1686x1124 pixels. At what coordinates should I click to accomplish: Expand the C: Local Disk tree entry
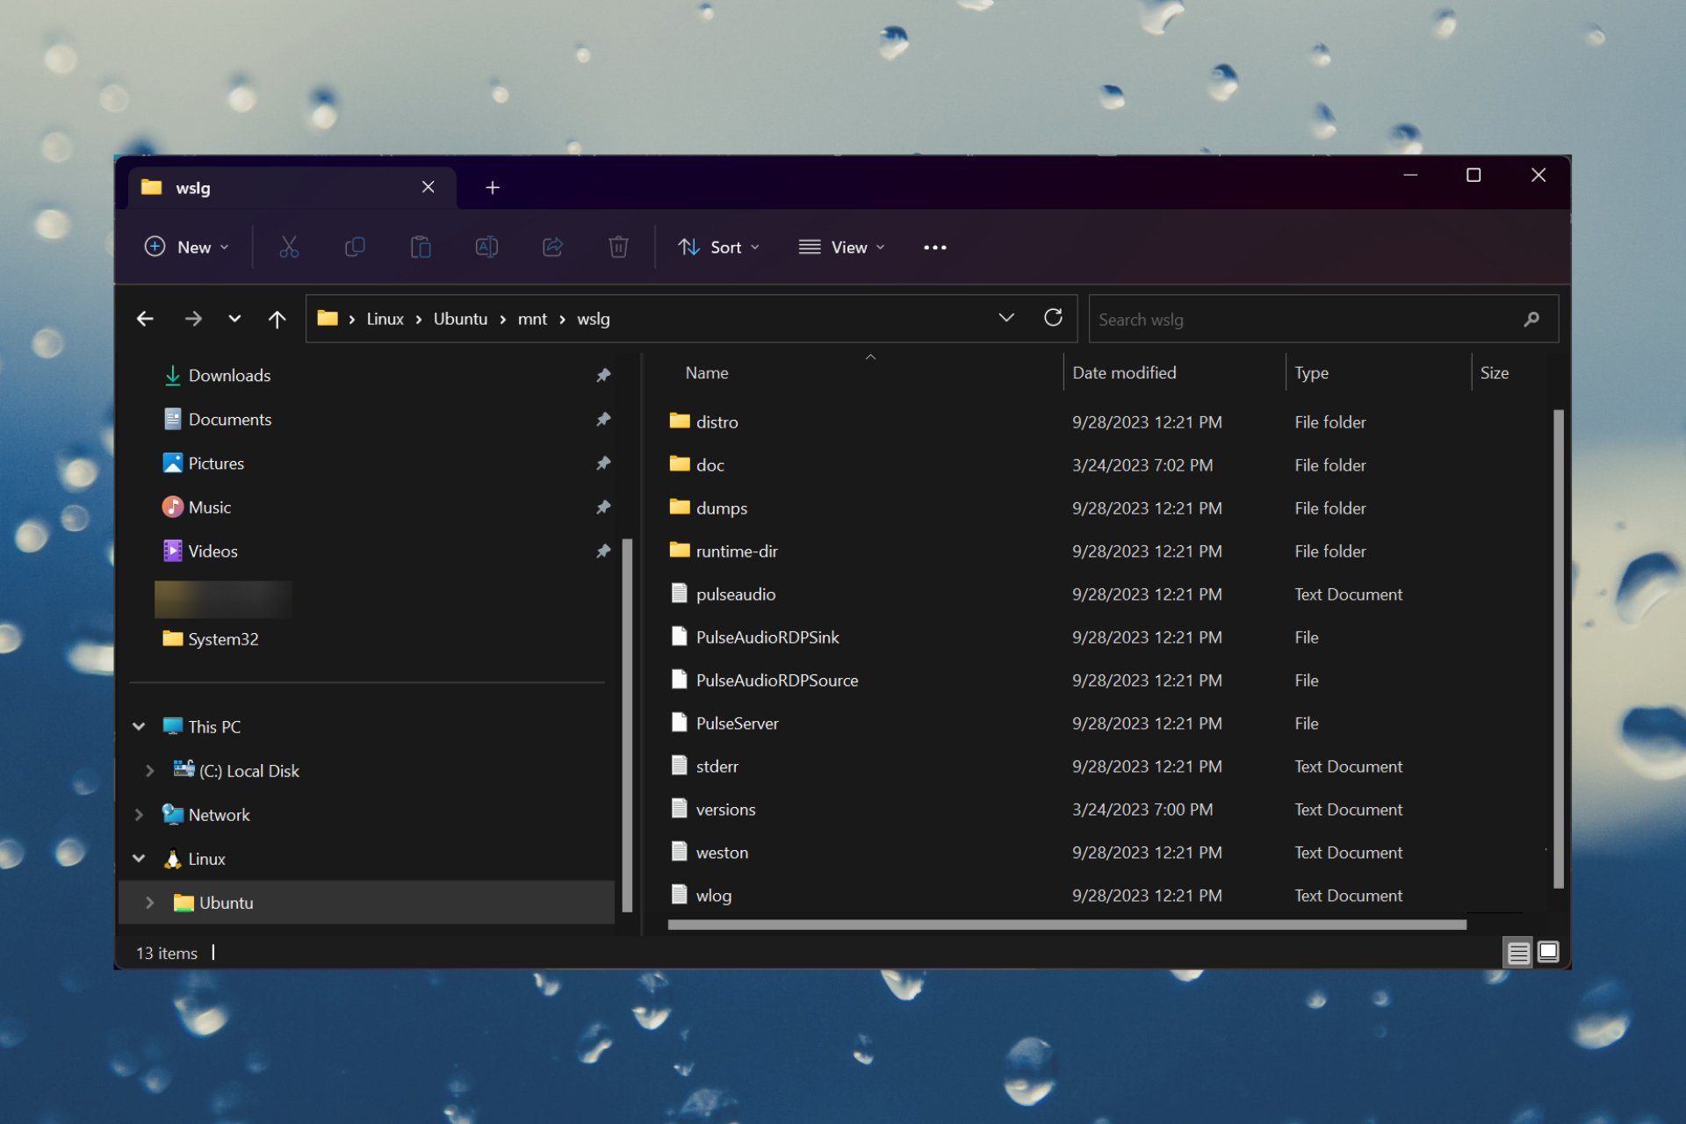(149, 770)
